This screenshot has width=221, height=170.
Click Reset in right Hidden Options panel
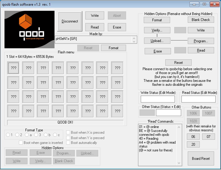pos(178,63)
